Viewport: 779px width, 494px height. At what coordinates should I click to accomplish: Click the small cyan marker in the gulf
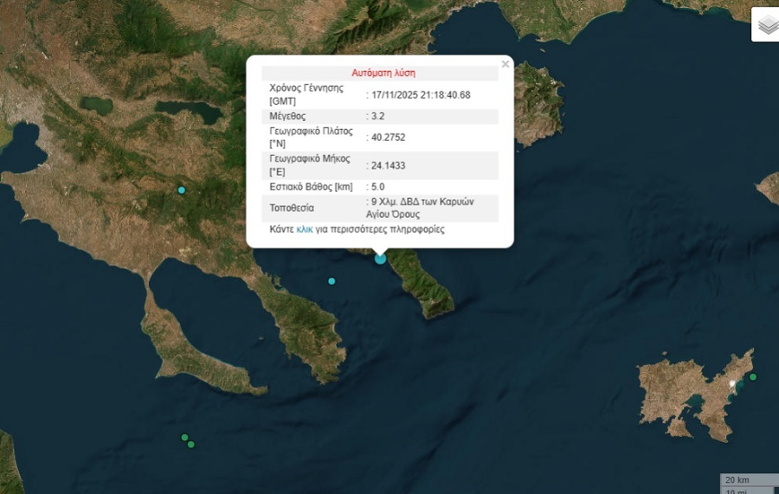pyautogui.click(x=332, y=281)
